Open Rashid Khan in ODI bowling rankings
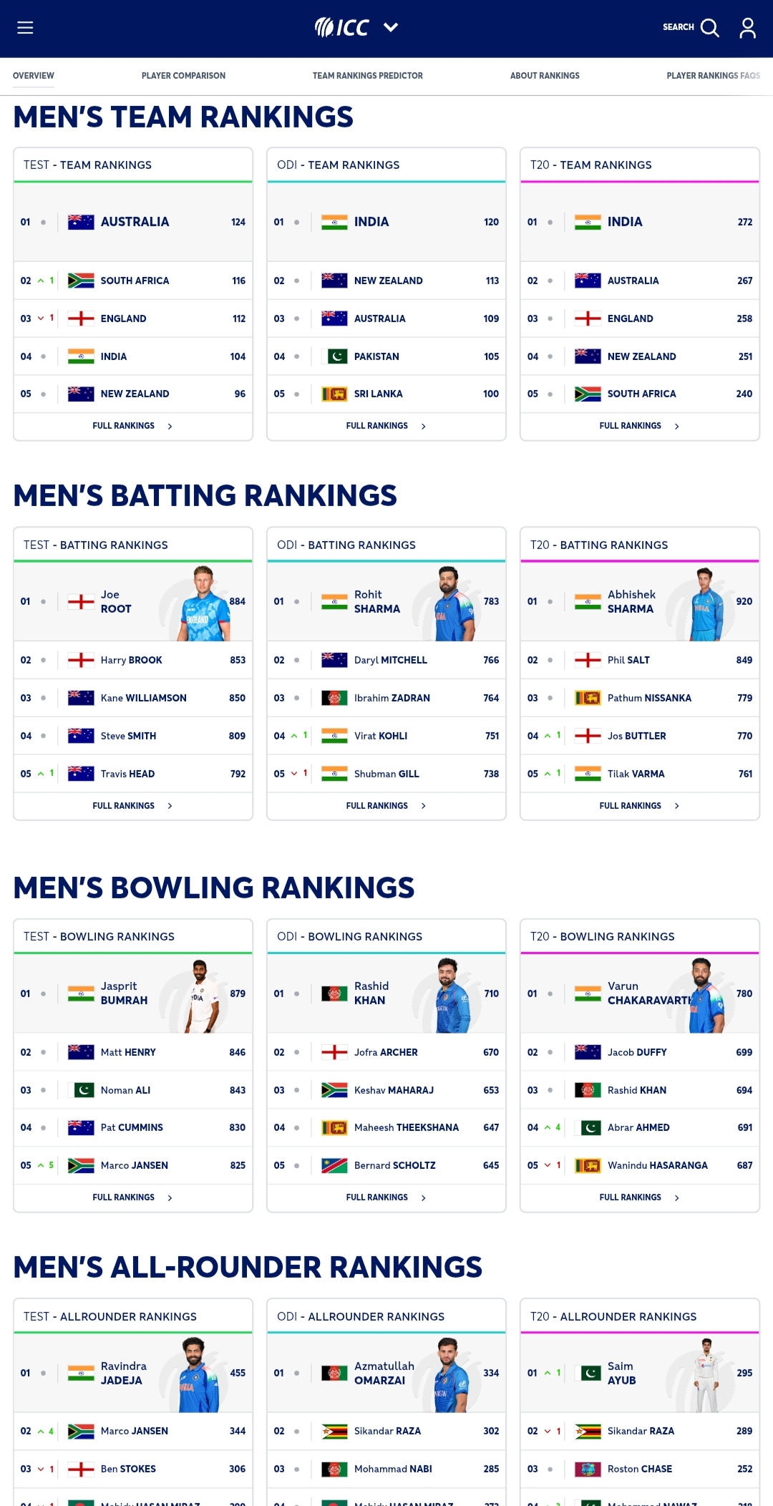The height and width of the screenshot is (1506, 773). tap(371, 994)
